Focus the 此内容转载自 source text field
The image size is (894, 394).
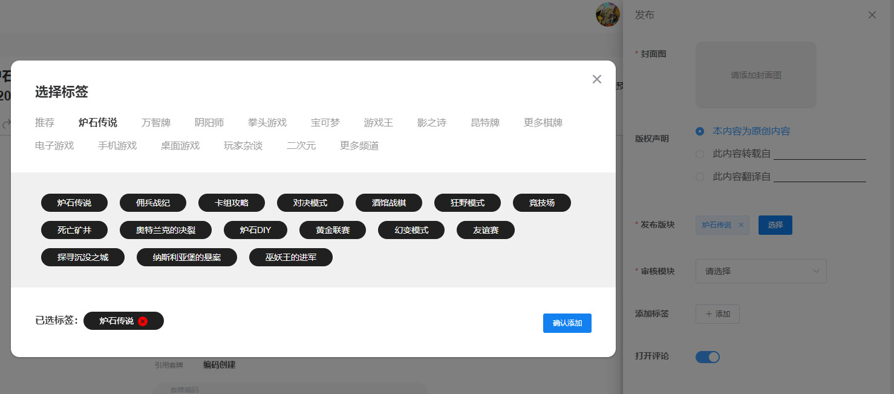(x=820, y=154)
